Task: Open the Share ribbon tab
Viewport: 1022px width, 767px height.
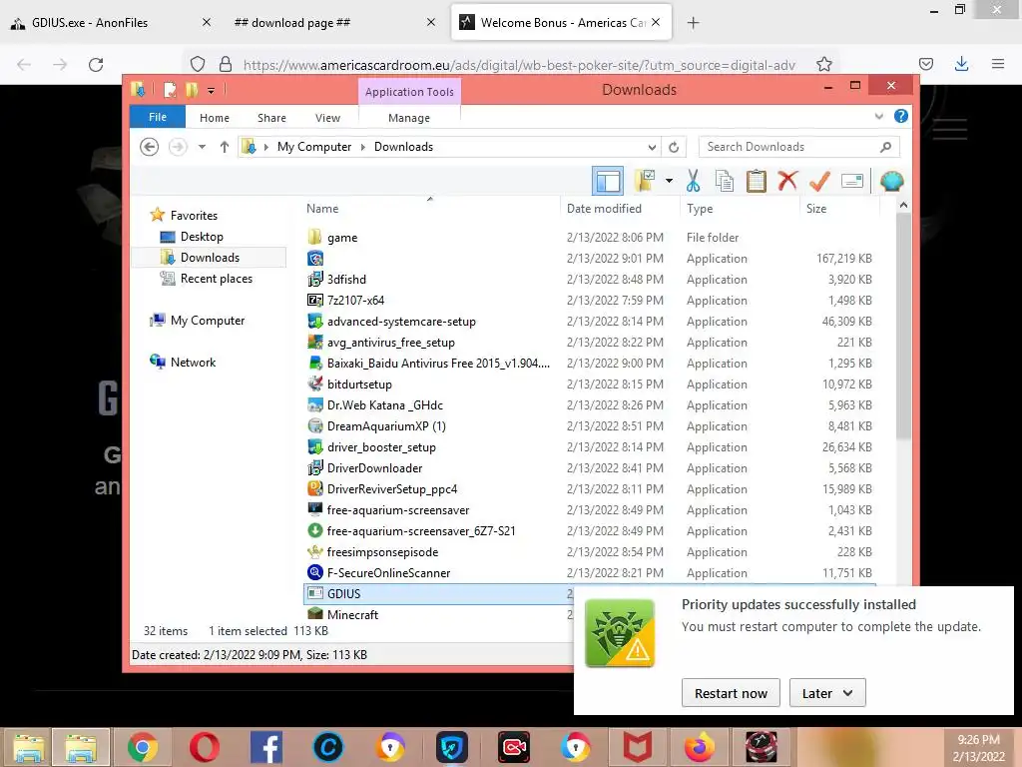Action: pyautogui.click(x=271, y=118)
